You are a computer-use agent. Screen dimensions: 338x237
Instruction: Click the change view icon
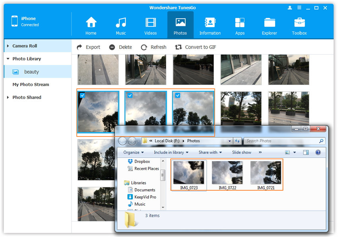coord(287,153)
